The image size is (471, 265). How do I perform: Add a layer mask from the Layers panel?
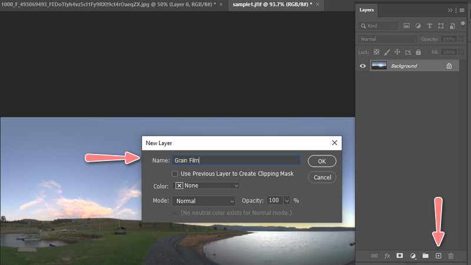coord(400,256)
